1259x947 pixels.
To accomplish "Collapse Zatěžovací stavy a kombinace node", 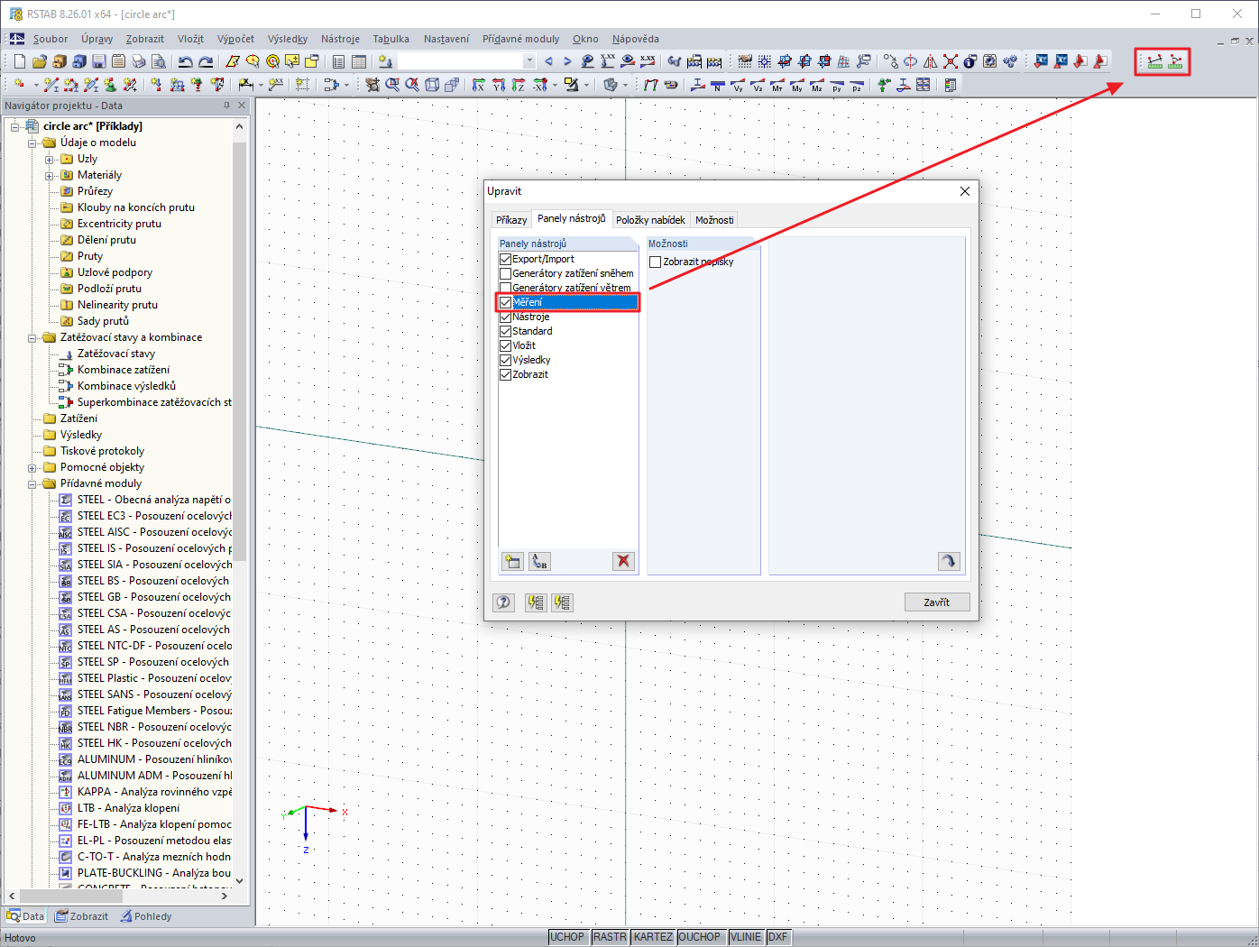I will click(x=32, y=337).
